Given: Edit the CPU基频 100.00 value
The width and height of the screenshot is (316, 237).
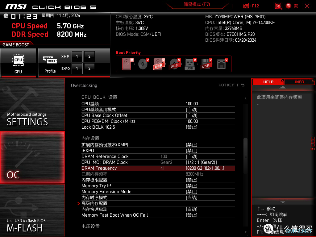Looking at the screenshot, I should (x=192, y=104).
